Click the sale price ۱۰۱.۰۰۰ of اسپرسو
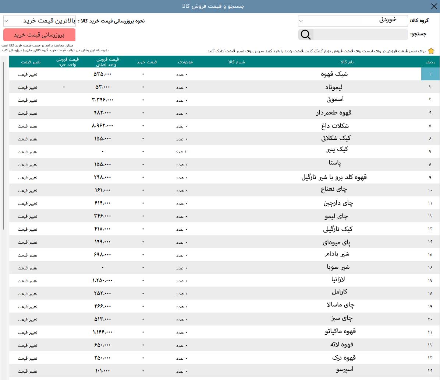 point(102,371)
